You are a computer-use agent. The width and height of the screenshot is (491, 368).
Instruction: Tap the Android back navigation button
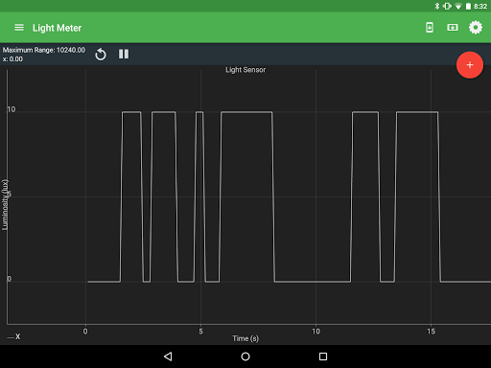tap(168, 356)
